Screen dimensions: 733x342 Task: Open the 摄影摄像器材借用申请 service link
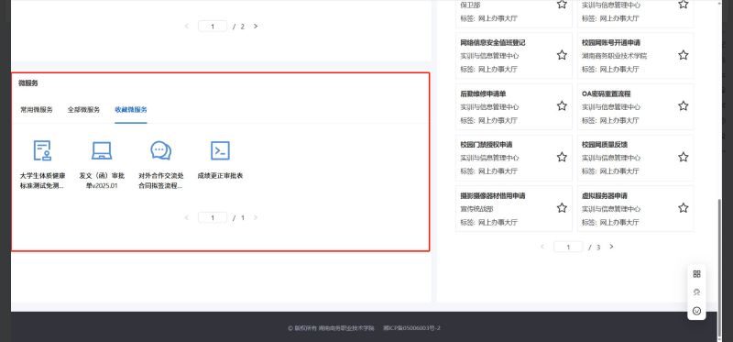tap(493, 195)
